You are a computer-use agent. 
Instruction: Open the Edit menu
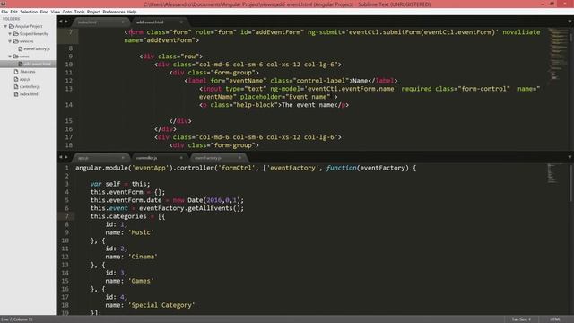point(14,12)
